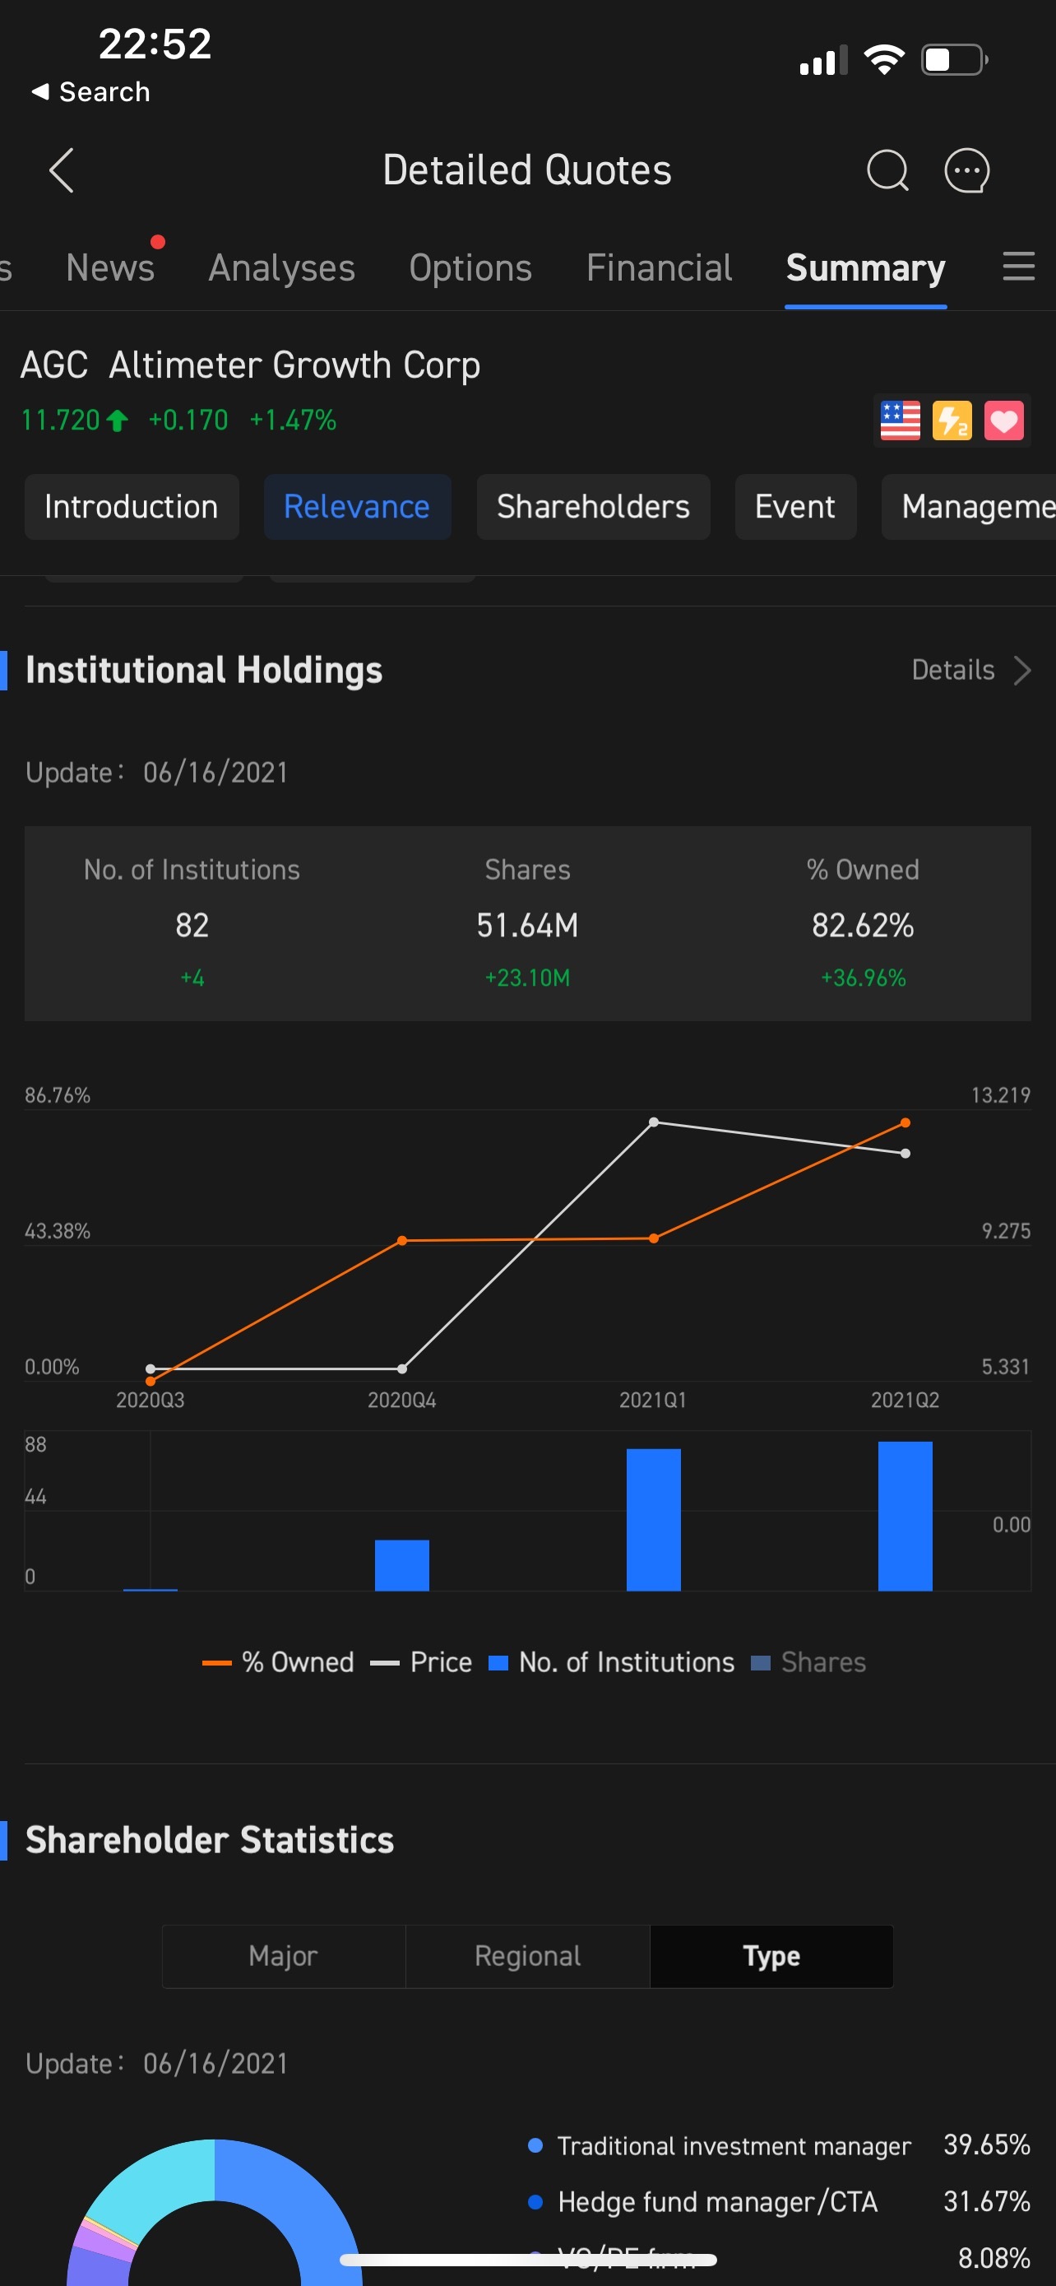This screenshot has height=2286, width=1056.
Task: Switch to the News tab
Action: [110, 268]
